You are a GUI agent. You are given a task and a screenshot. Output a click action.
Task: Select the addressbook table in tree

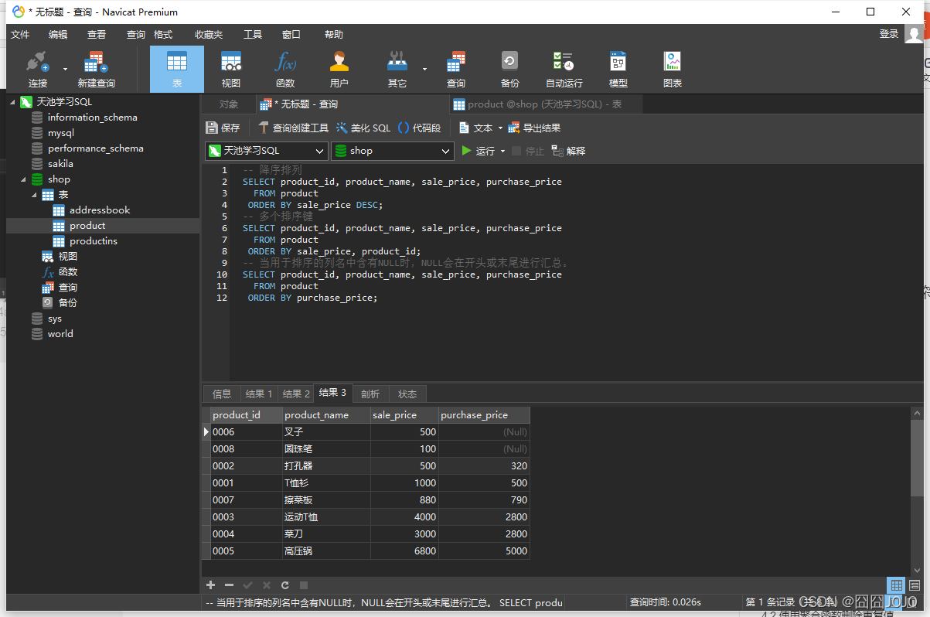[x=100, y=210]
